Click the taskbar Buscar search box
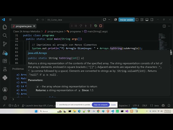The width and height of the screenshot is (173, 130). 50,111
